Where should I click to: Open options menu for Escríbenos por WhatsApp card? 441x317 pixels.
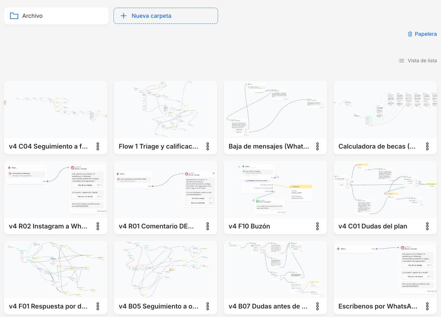(x=427, y=306)
